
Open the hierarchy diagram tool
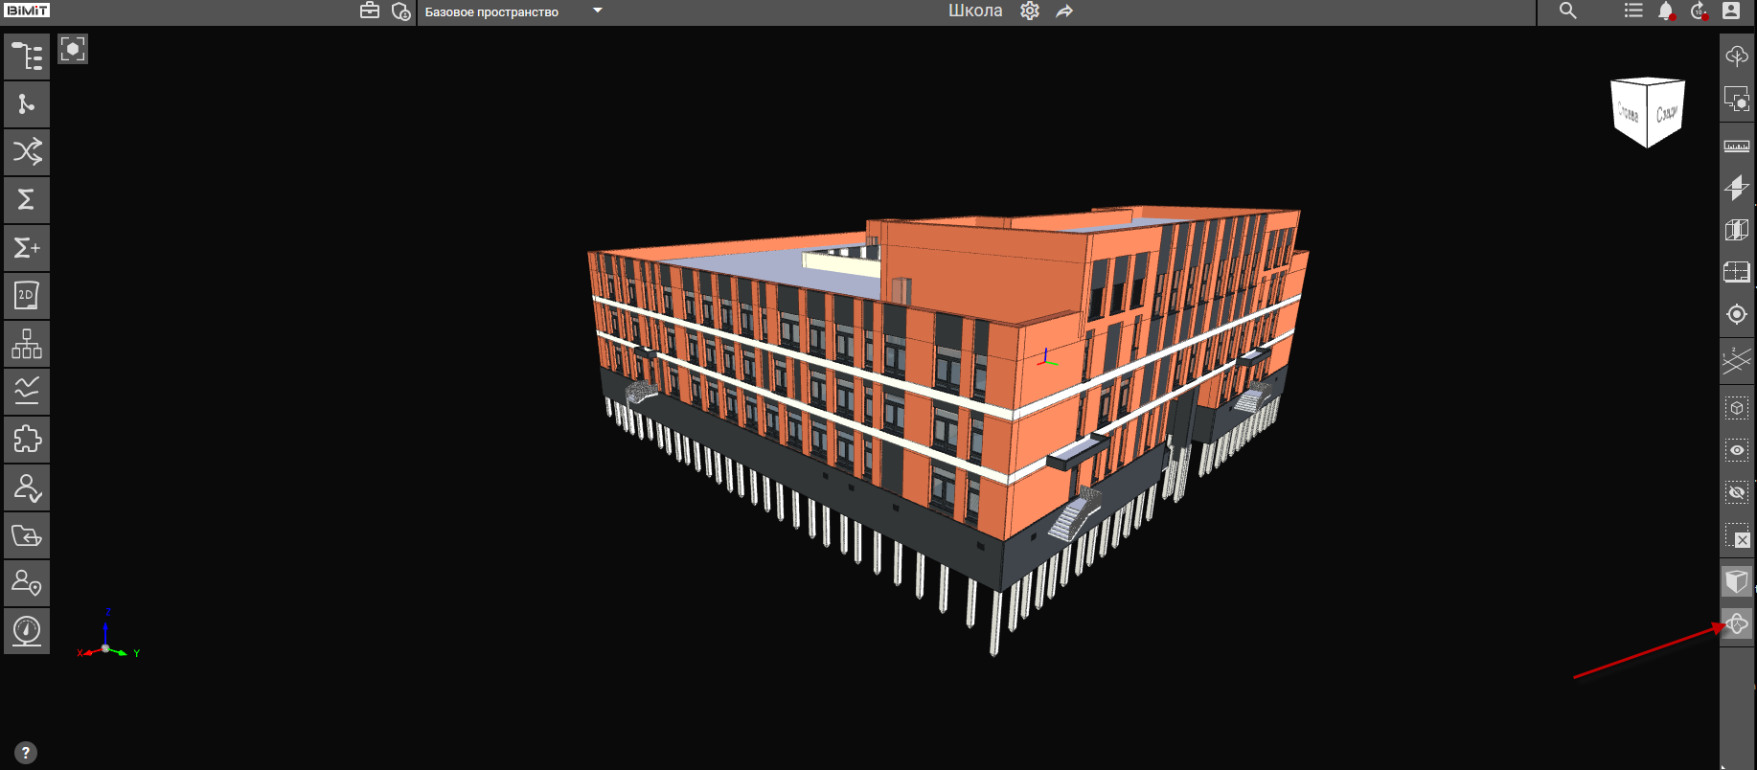pos(27,344)
